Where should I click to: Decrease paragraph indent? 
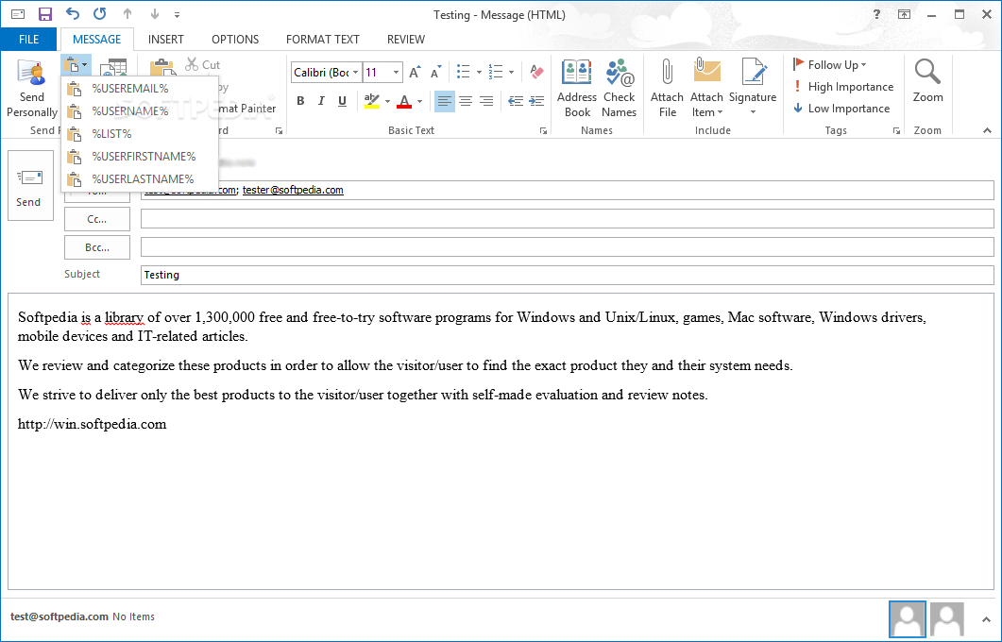point(516,101)
